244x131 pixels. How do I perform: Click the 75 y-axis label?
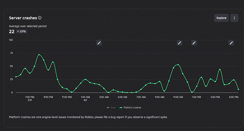point(11,53)
